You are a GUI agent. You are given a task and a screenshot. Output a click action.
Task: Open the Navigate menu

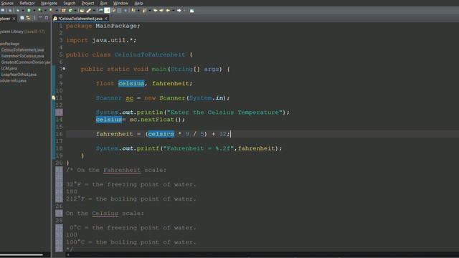(x=49, y=3)
